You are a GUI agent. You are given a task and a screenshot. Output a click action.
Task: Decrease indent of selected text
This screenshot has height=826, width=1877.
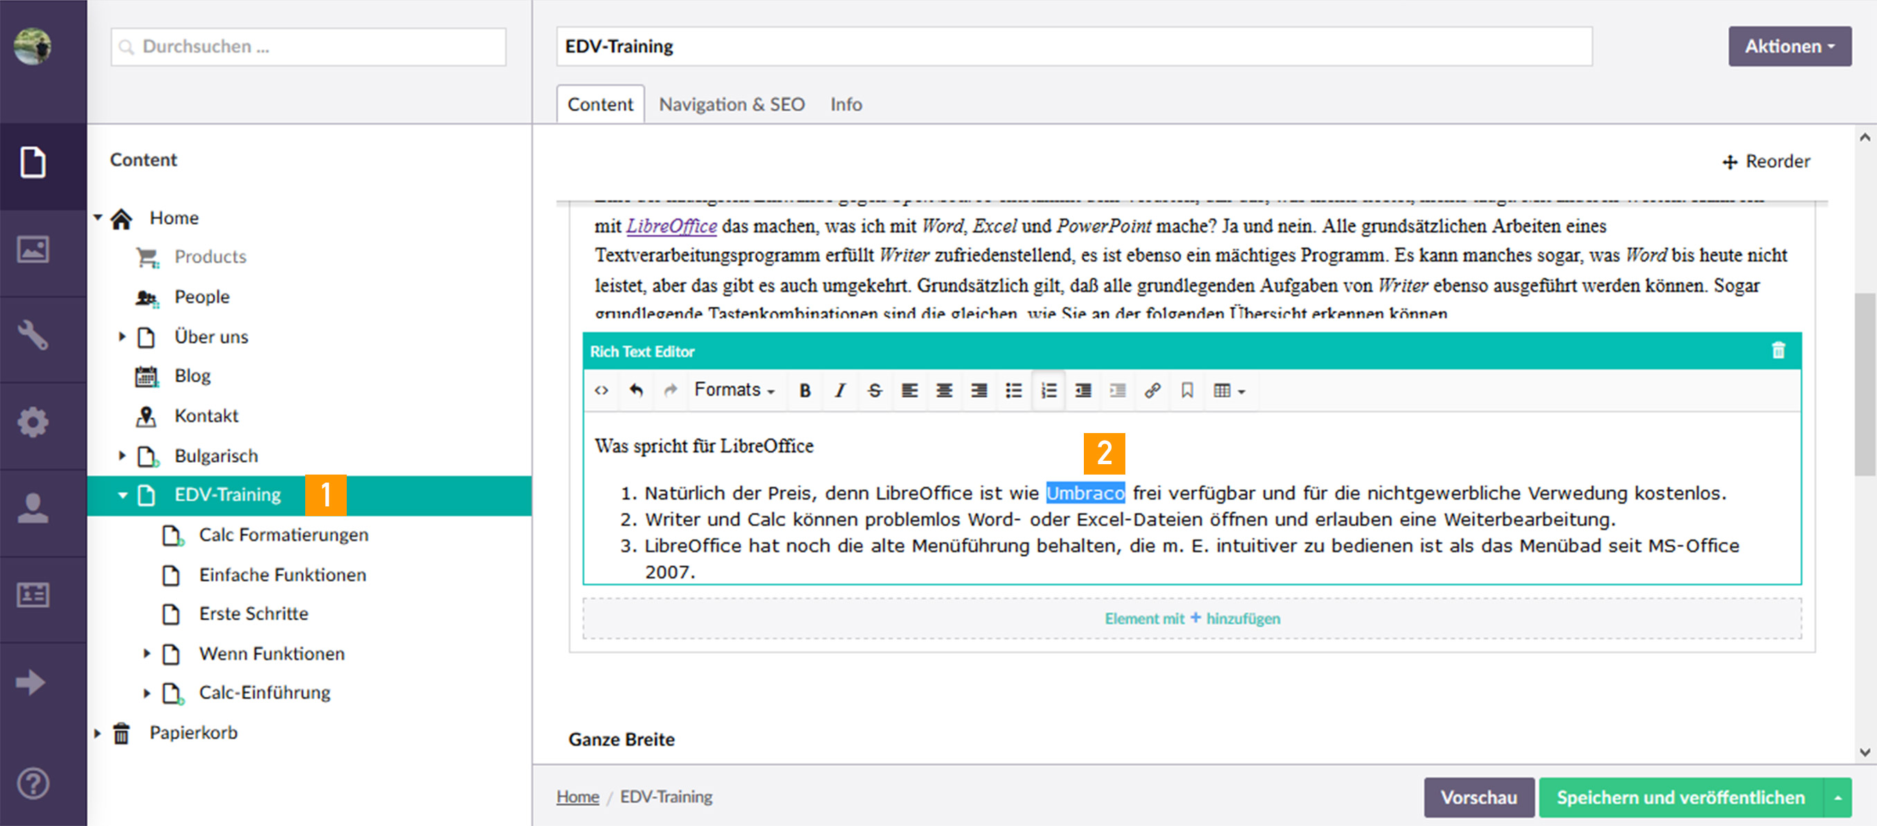tap(1084, 390)
